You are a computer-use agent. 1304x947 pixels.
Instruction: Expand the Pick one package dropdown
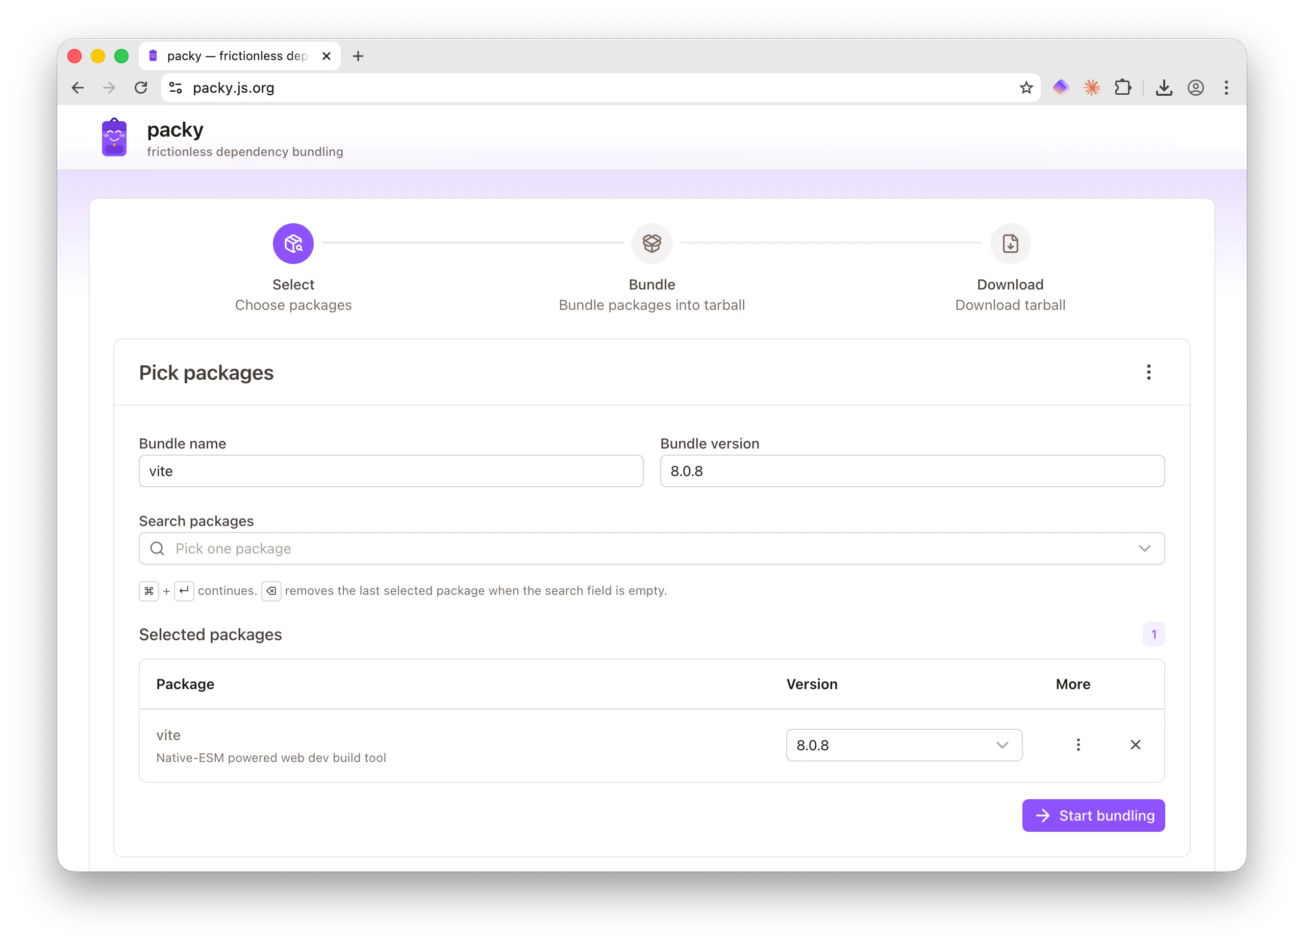pos(1145,548)
